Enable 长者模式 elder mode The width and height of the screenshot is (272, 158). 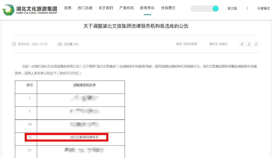pyautogui.click(x=263, y=9)
